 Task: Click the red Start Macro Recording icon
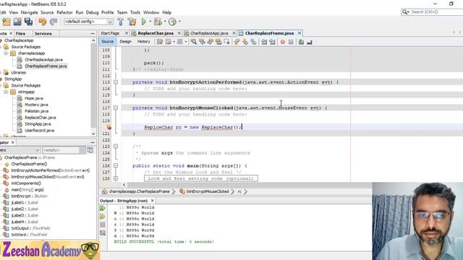coord(283,42)
